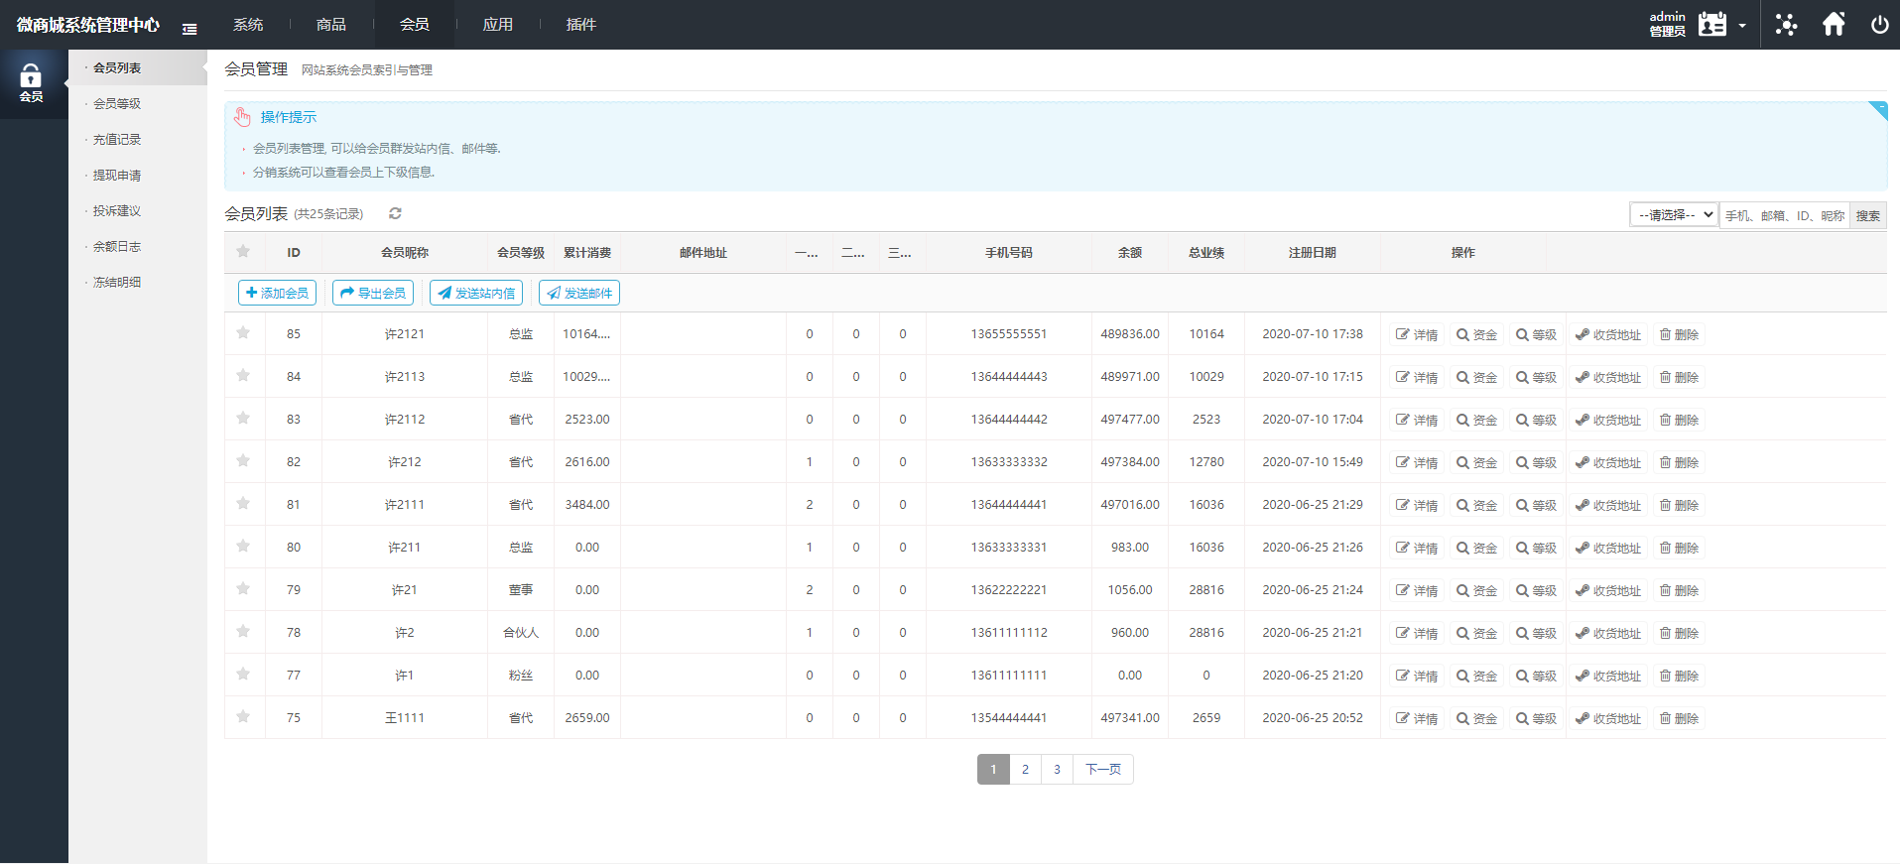Toggle the sidebar collapse menu icon
This screenshot has width=1900, height=864.
coord(190,29)
